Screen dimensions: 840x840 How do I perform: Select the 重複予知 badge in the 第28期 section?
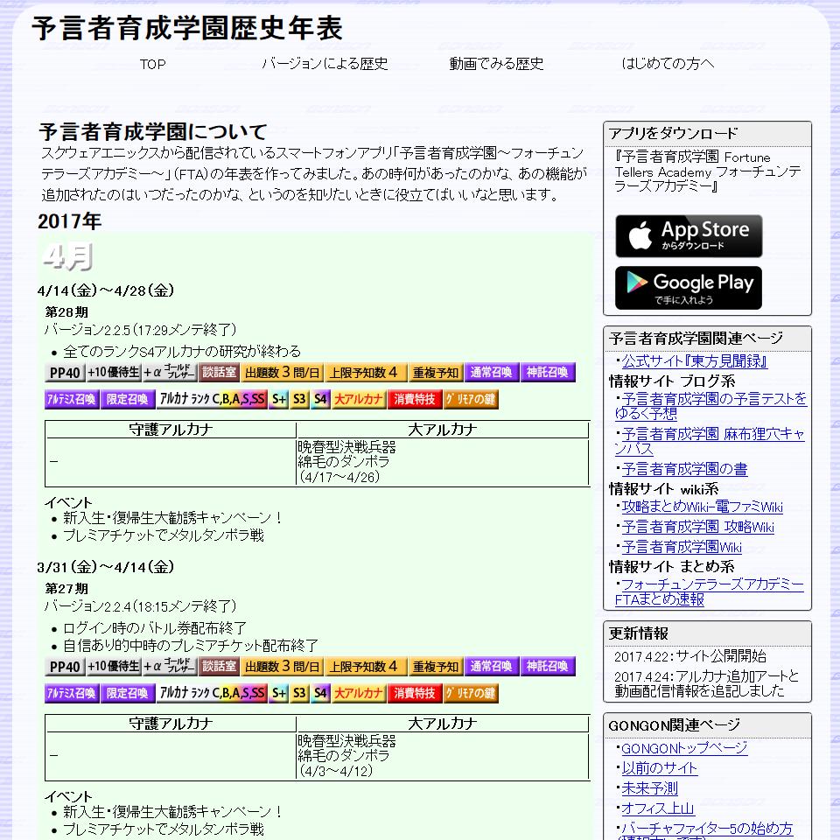coord(436,373)
